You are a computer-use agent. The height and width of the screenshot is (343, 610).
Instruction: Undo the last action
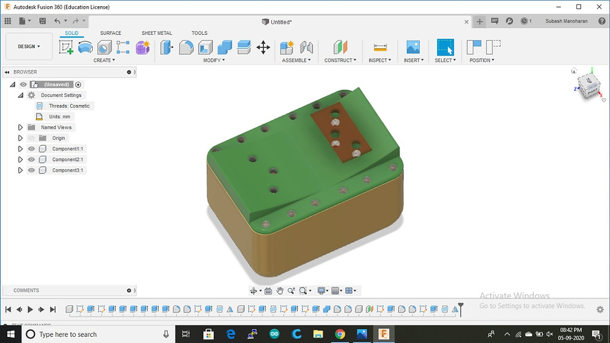(57, 21)
